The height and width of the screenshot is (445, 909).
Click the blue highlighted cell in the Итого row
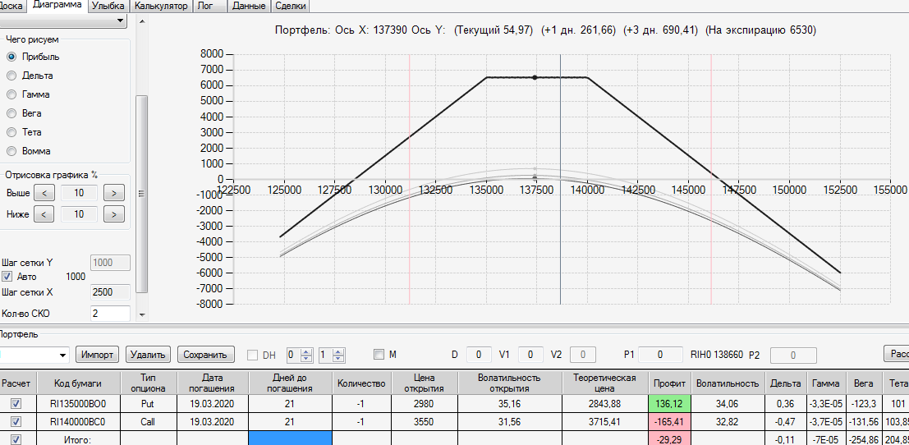click(x=290, y=438)
